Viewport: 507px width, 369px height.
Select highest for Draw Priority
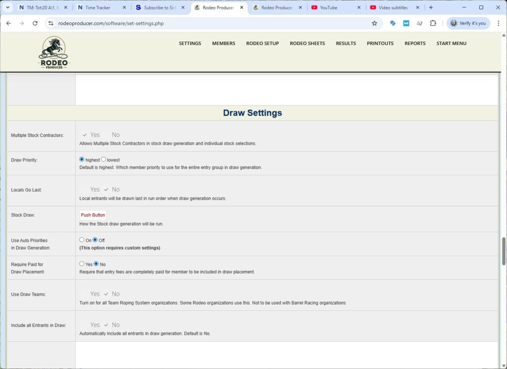81,159
